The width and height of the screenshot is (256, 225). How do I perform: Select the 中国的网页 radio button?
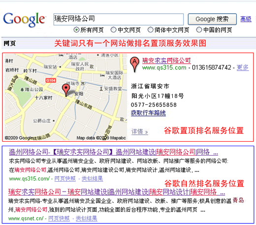pyautogui.click(x=199, y=30)
